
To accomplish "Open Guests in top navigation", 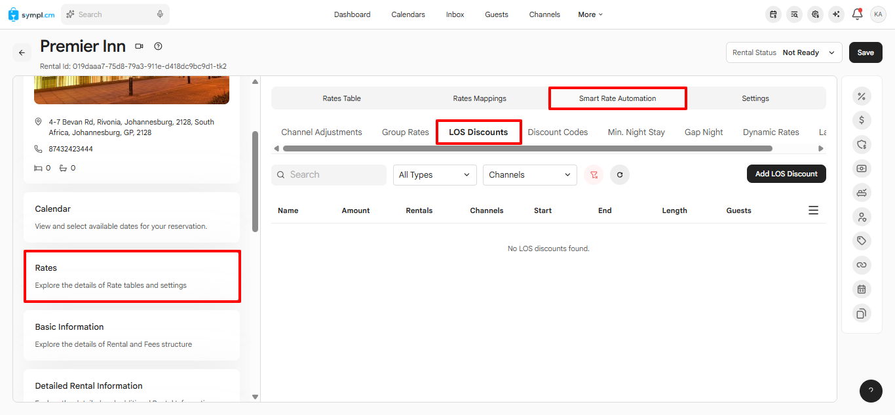I will pos(497,14).
